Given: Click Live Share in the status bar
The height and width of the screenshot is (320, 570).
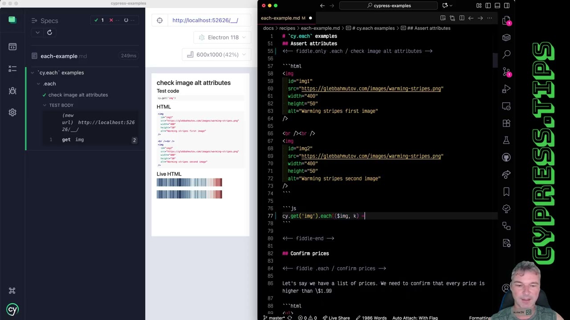Looking at the screenshot, I should click(x=336, y=318).
